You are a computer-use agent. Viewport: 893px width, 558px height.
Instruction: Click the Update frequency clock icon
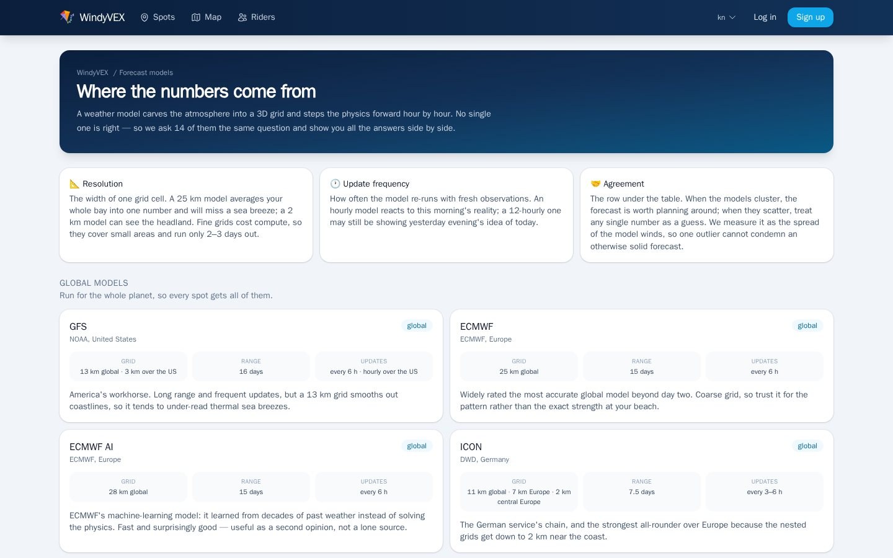(x=335, y=184)
